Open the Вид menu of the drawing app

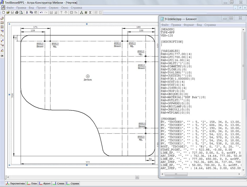point(32,8)
